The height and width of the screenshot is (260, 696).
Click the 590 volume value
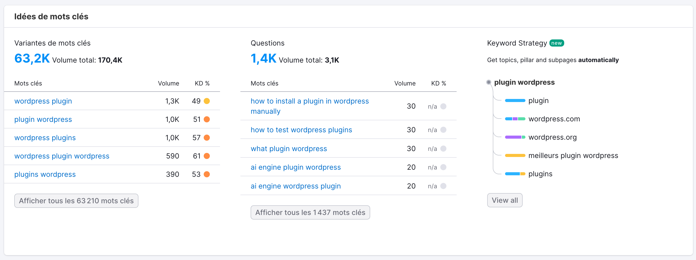click(172, 156)
